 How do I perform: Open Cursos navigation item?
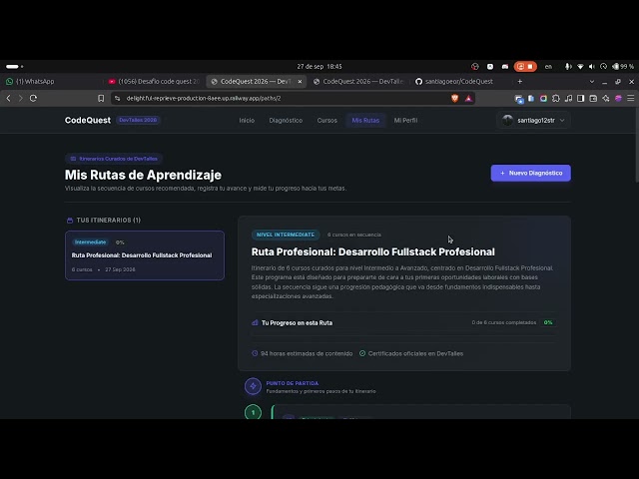(326, 120)
